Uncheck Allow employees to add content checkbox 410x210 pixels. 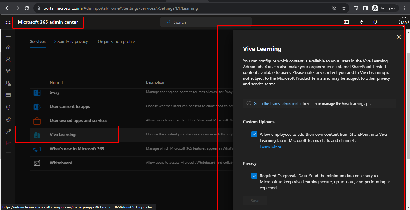(x=254, y=134)
